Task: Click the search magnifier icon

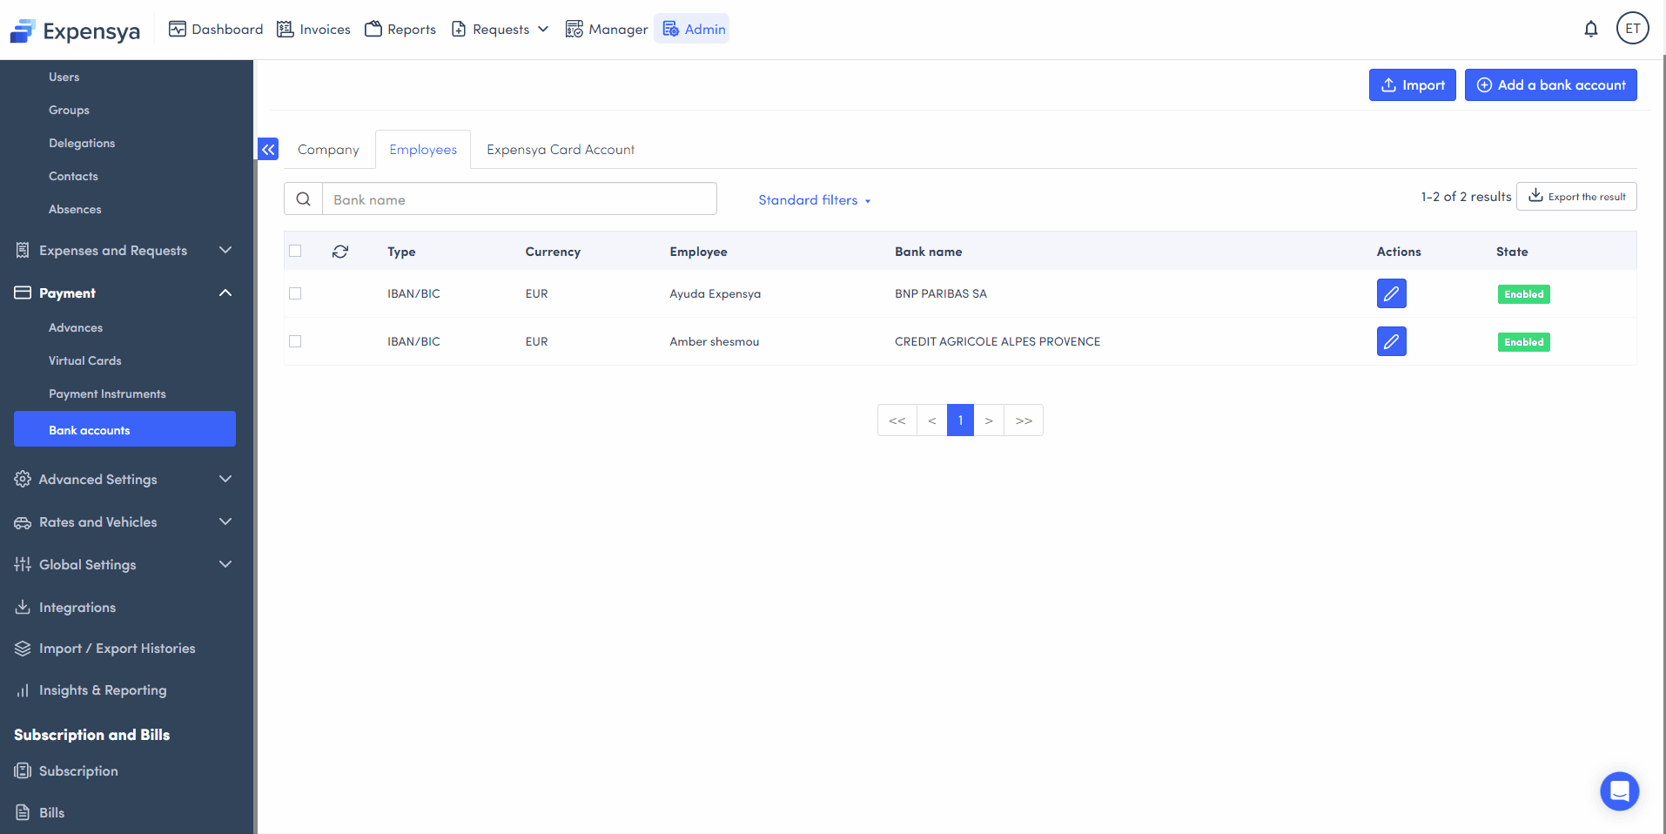Action: click(303, 199)
